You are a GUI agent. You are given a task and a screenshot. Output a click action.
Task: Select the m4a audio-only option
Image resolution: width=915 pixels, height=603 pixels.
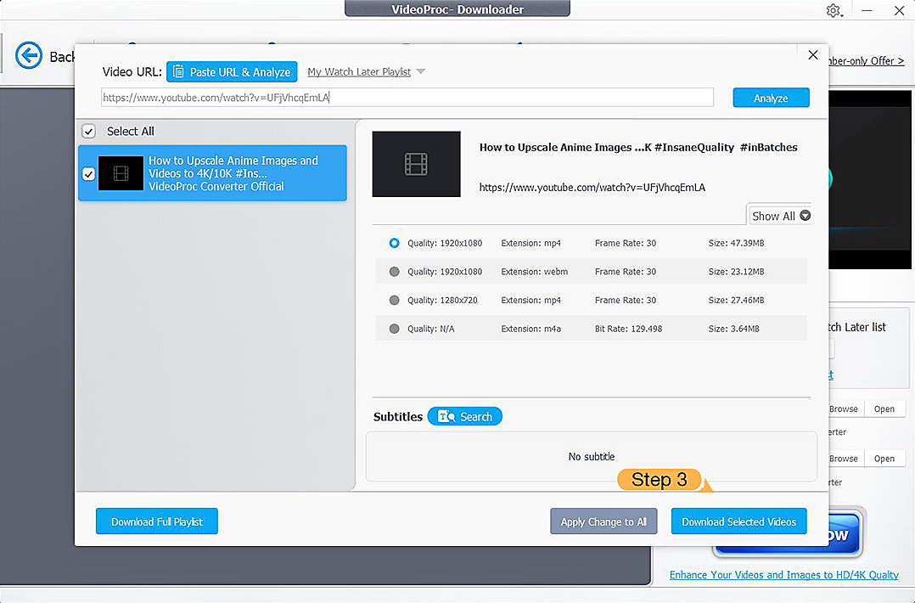[395, 329]
